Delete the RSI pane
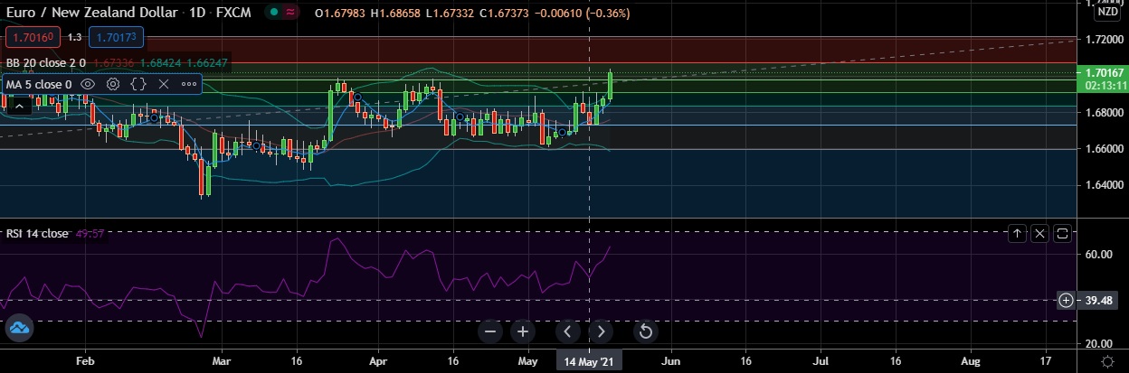Image resolution: width=1129 pixels, height=373 pixels. coord(1039,234)
